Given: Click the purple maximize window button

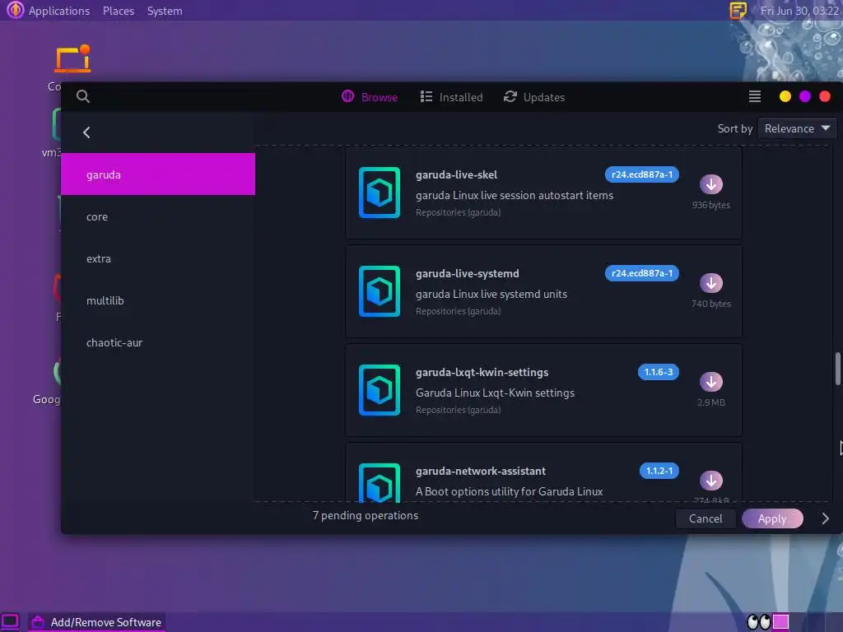Looking at the screenshot, I should click(805, 96).
